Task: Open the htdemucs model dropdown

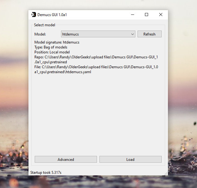Action: coord(98,34)
